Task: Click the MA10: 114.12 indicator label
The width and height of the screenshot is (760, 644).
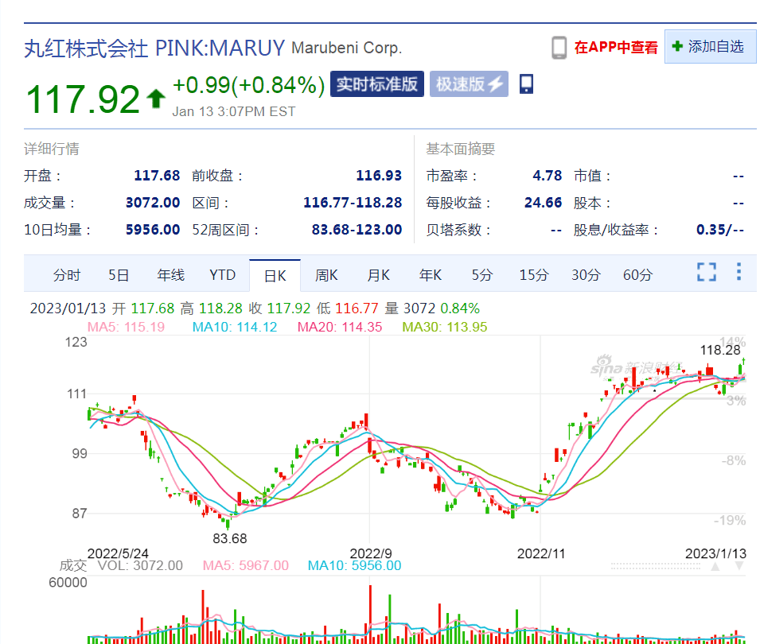Action: (235, 327)
